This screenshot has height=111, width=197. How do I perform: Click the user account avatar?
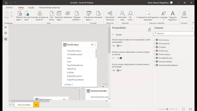tap(171, 3)
